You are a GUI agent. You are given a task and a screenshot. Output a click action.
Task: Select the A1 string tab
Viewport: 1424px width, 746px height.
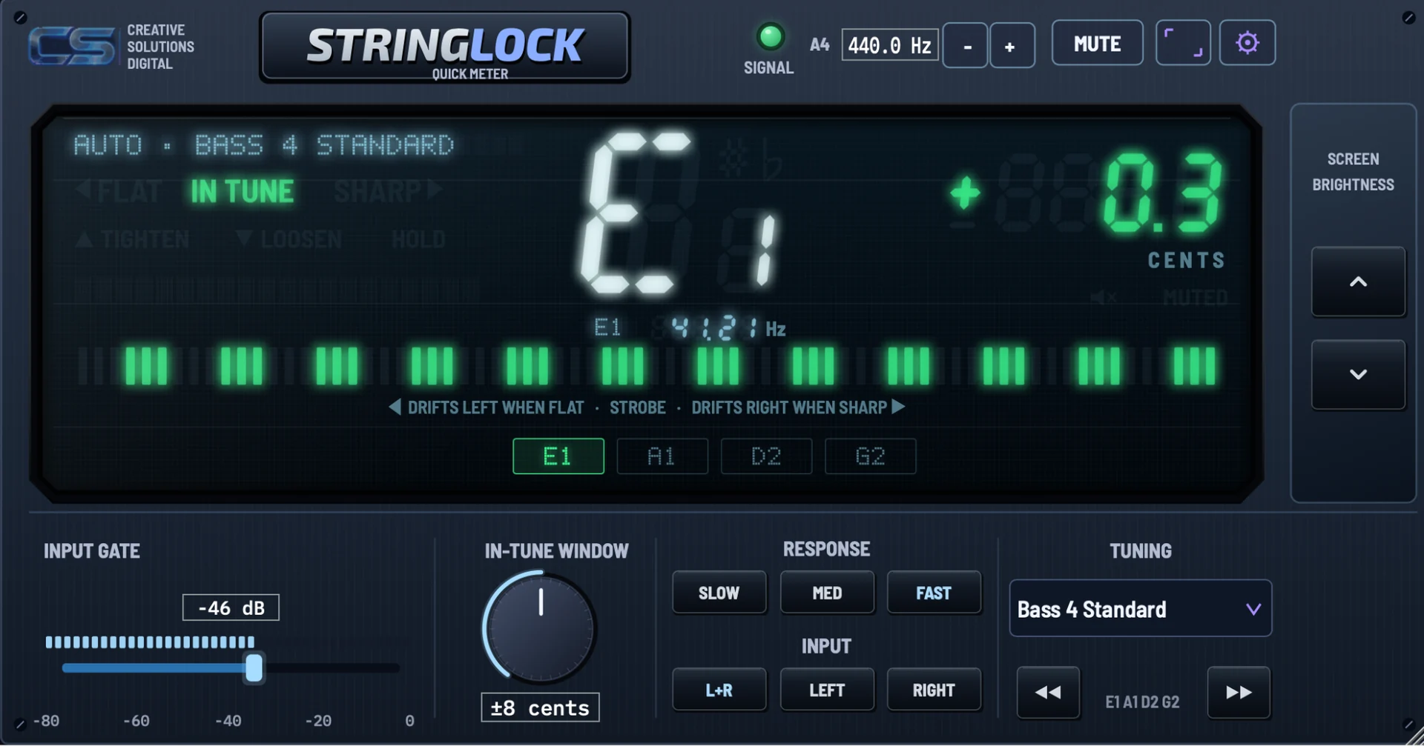coord(662,456)
